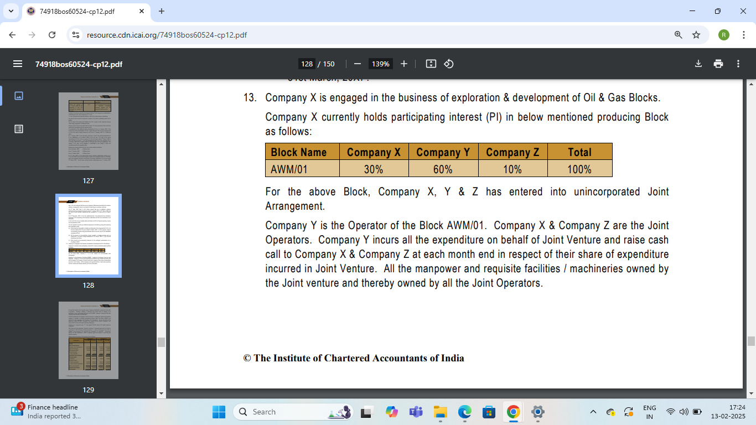Open PDF viewer more actions menu
This screenshot has width=756, height=425.
pos(738,64)
